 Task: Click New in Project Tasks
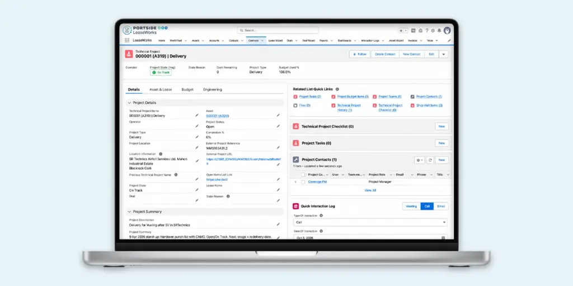pos(442,143)
